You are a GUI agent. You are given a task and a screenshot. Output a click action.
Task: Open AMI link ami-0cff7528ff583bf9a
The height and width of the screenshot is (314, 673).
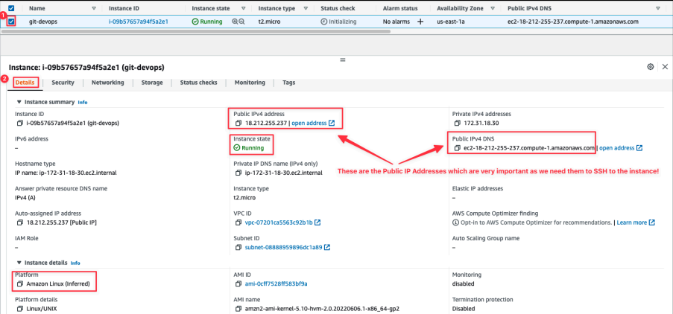pos(276,283)
